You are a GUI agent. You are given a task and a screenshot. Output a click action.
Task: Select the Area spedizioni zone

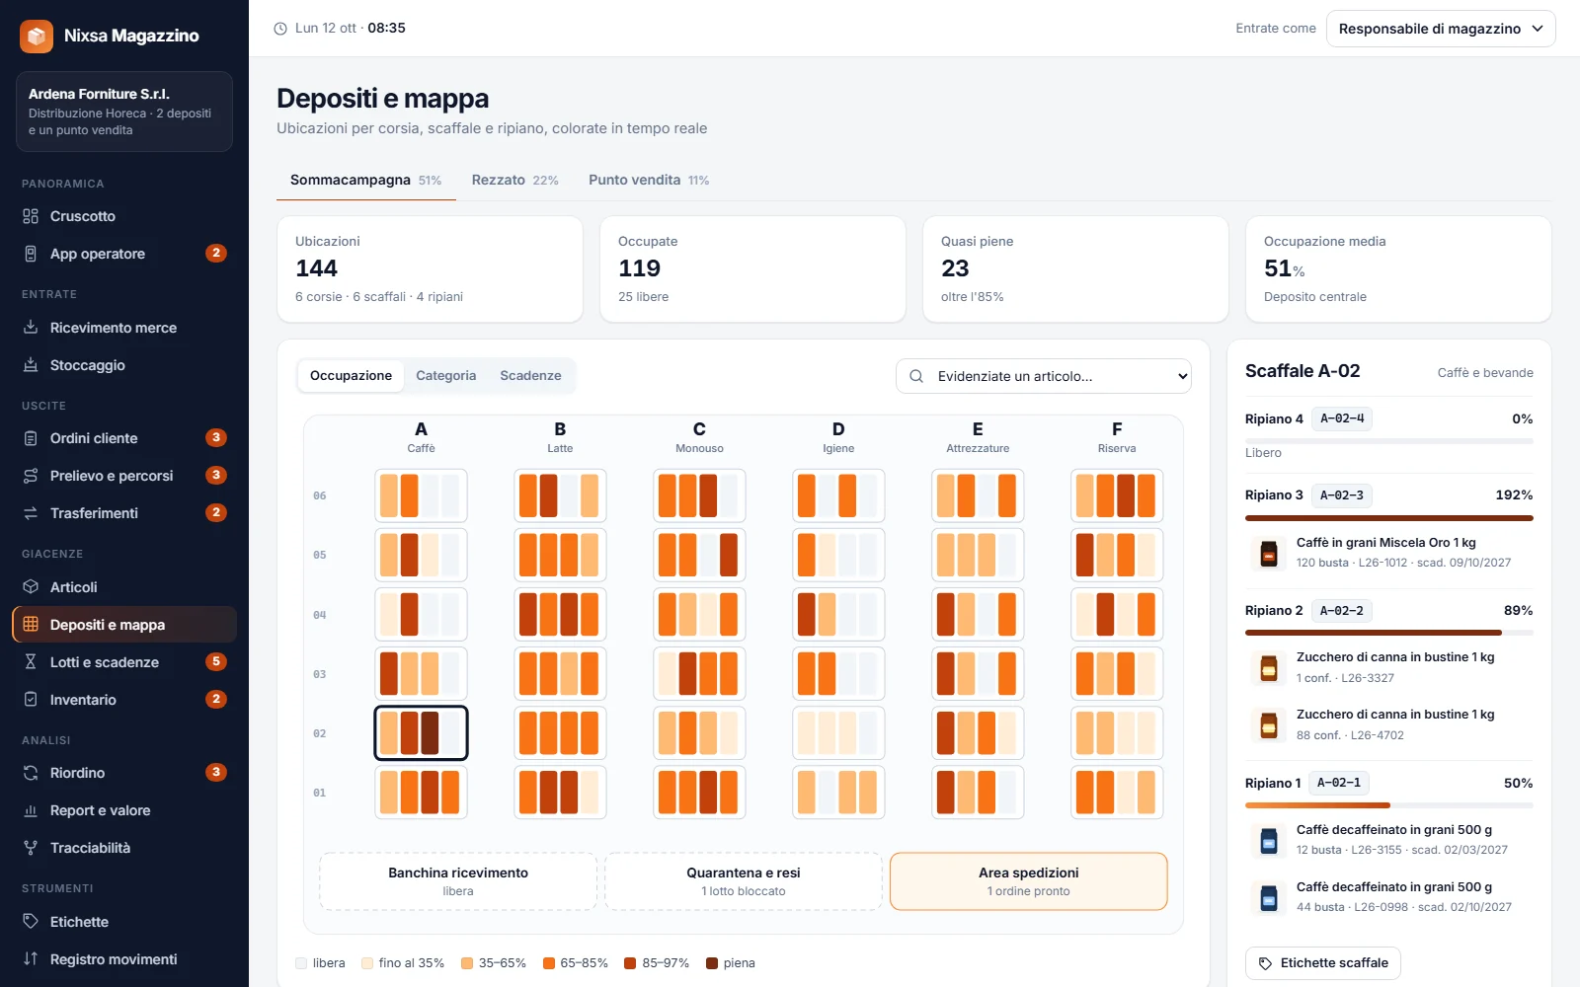point(1029,881)
